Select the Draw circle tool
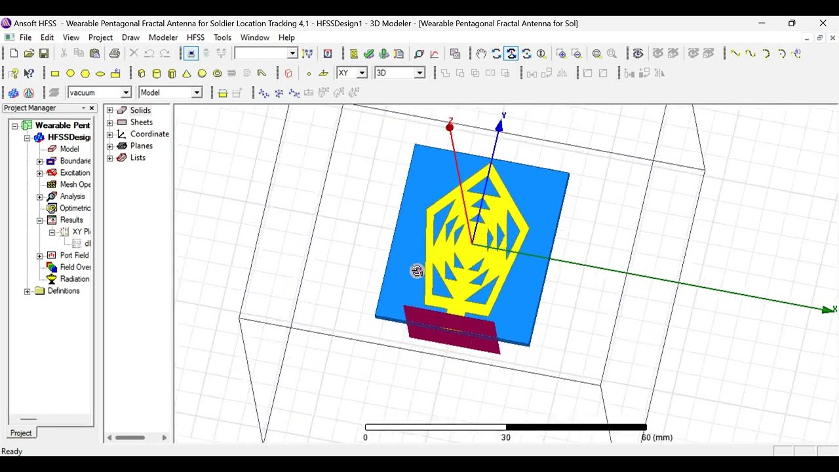Viewport: 839px width, 472px height. click(70, 73)
